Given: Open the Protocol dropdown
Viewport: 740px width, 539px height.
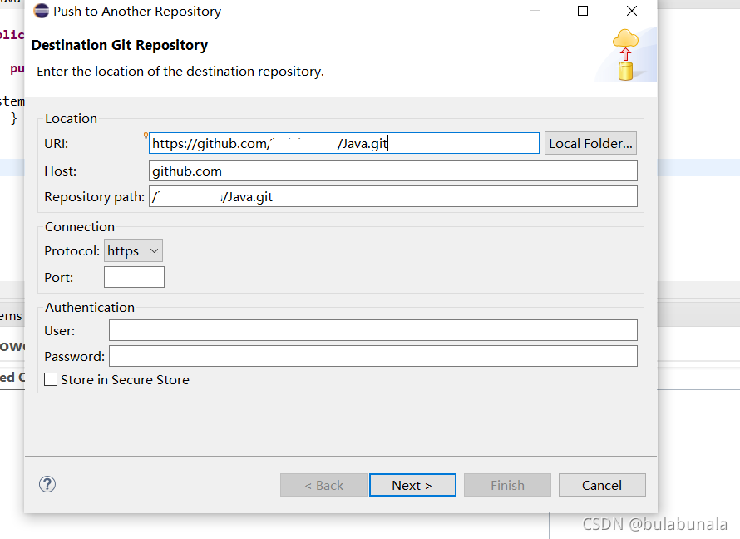Looking at the screenshot, I should pos(133,250).
